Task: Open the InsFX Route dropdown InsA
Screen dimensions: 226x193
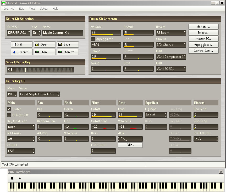Action: pos(206,139)
